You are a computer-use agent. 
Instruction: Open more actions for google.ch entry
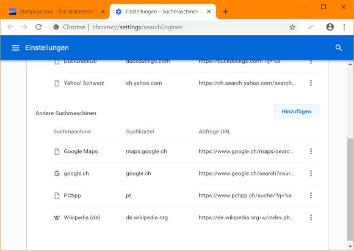pos(311,174)
